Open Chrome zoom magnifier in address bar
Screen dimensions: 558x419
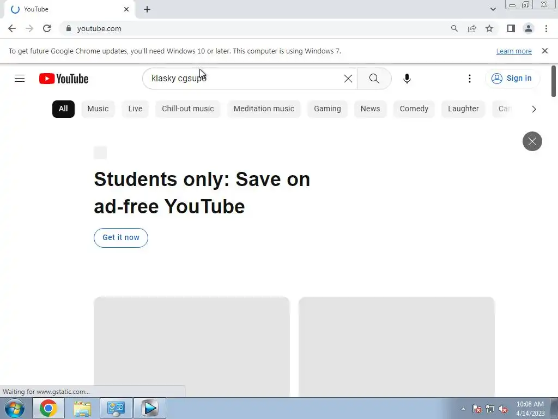(454, 28)
